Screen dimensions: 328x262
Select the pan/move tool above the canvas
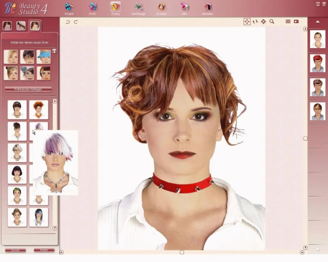point(247,21)
